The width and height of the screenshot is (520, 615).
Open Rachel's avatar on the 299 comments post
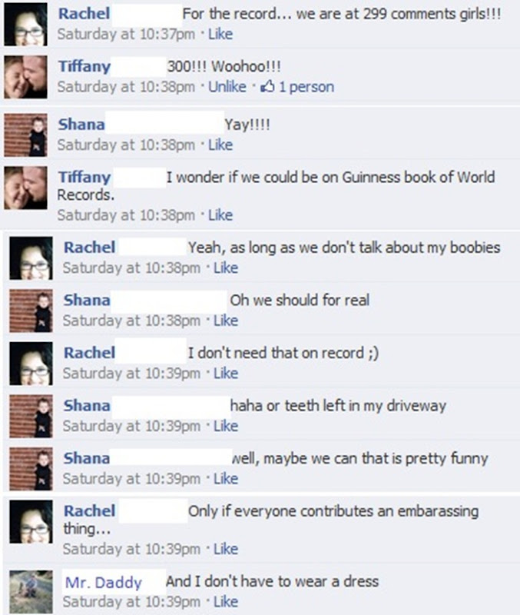pyautogui.click(x=26, y=25)
